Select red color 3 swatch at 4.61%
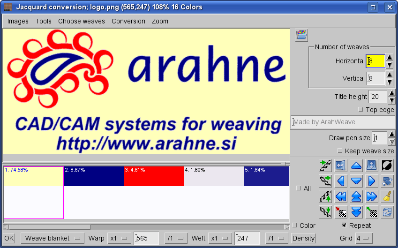 click(154, 176)
